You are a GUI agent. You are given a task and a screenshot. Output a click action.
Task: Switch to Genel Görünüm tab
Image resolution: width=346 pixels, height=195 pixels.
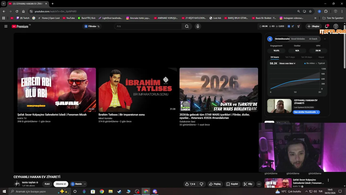tap(298, 39)
